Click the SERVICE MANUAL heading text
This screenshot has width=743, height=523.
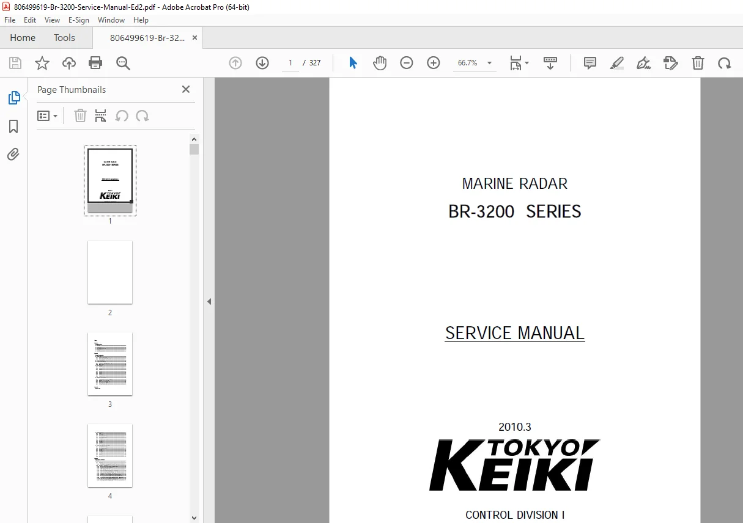tap(515, 333)
